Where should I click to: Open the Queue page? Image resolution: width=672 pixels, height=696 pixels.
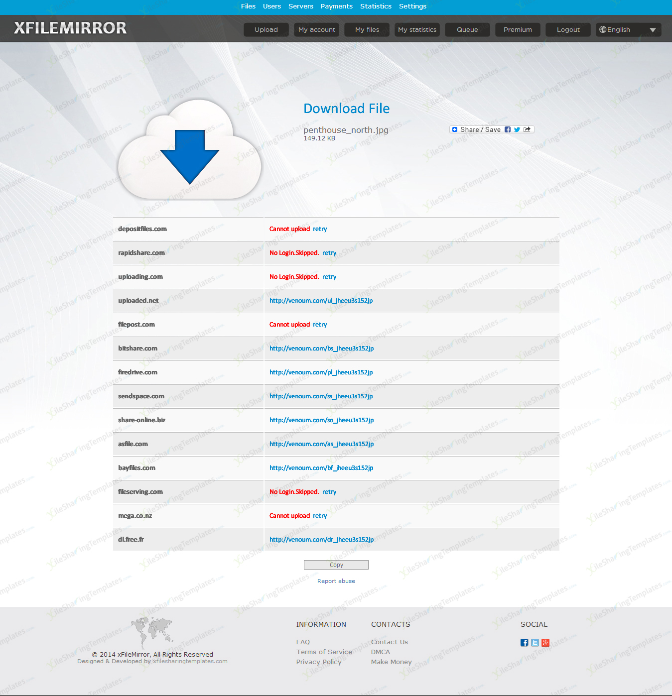[467, 30]
